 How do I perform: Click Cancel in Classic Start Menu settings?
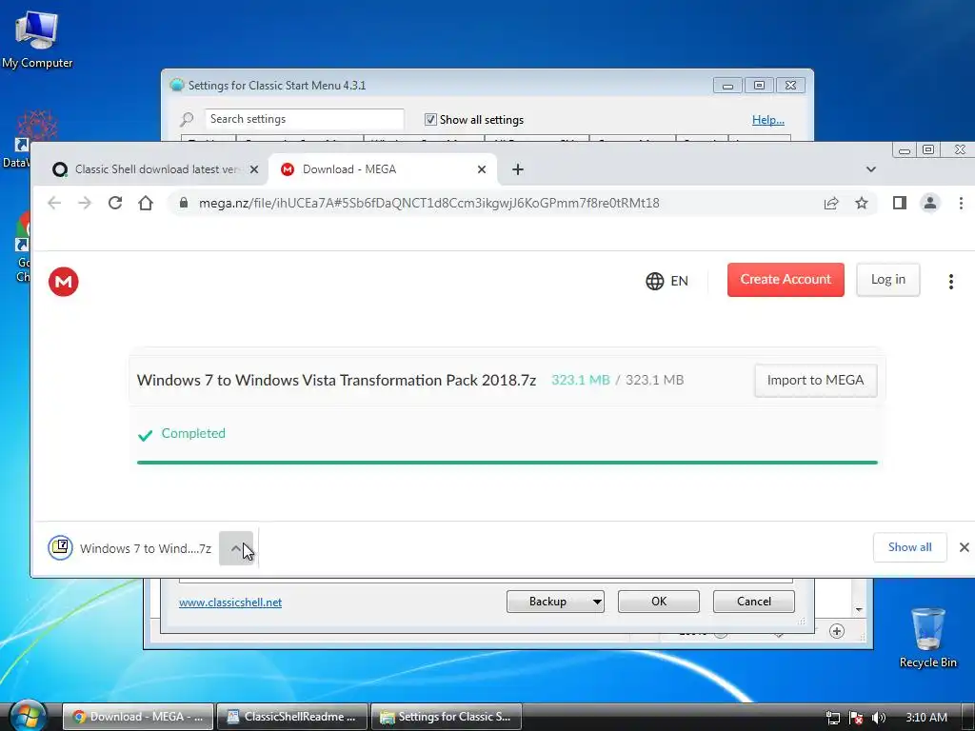click(x=754, y=602)
